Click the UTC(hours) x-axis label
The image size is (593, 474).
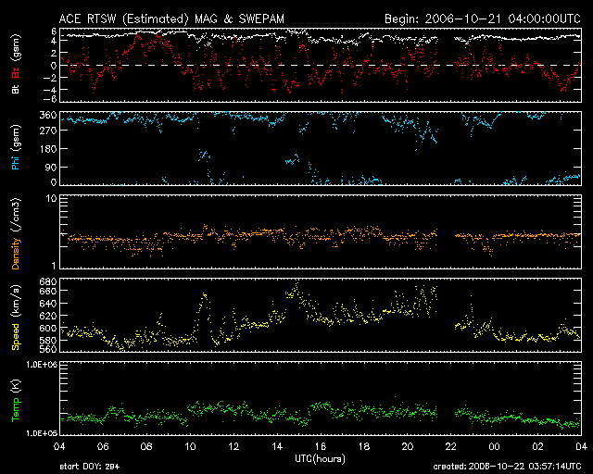click(321, 458)
